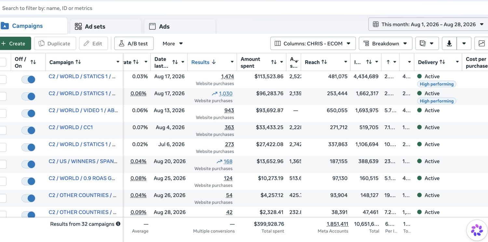Start an A/B test
The height and width of the screenshot is (242, 488).
(x=134, y=43)
